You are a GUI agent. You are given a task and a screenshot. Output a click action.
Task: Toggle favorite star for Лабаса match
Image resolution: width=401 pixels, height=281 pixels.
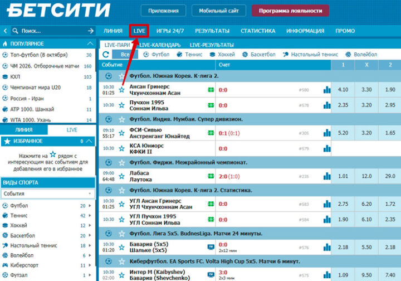121,176
